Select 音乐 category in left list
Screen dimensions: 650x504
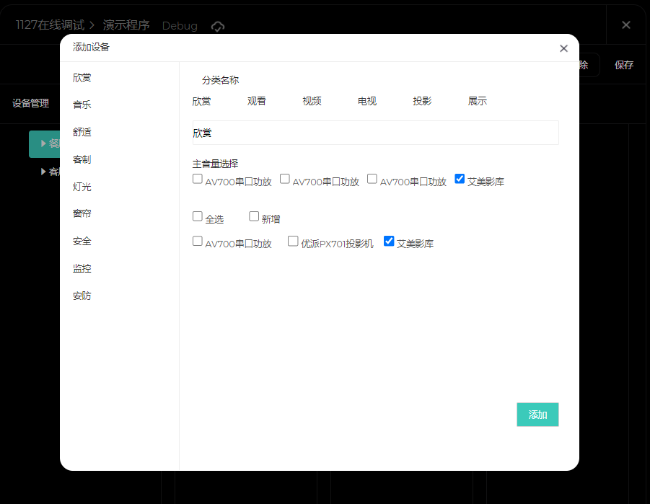[82, 105]
